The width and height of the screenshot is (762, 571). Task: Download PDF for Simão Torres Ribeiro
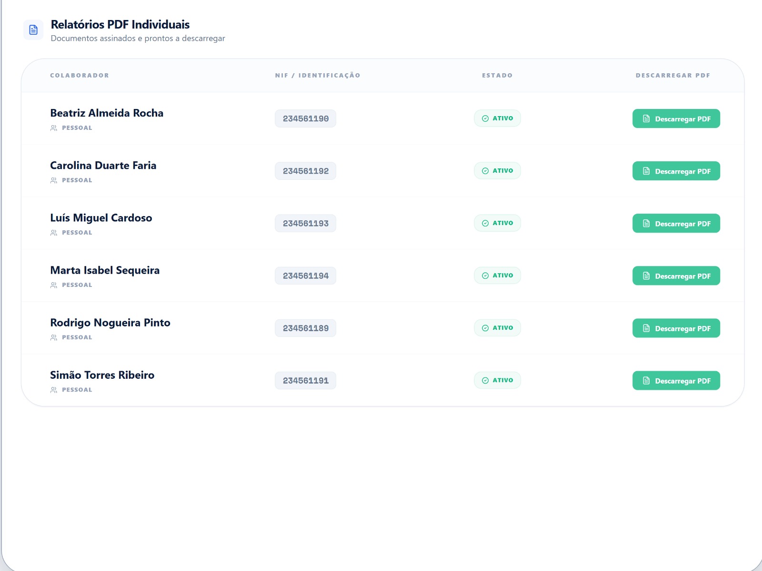676,380
